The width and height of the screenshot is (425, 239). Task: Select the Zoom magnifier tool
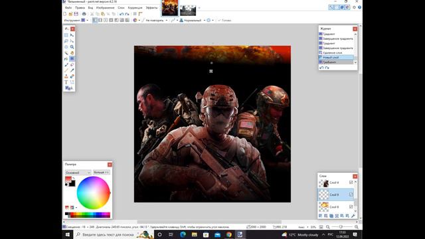tap(72, 47)
